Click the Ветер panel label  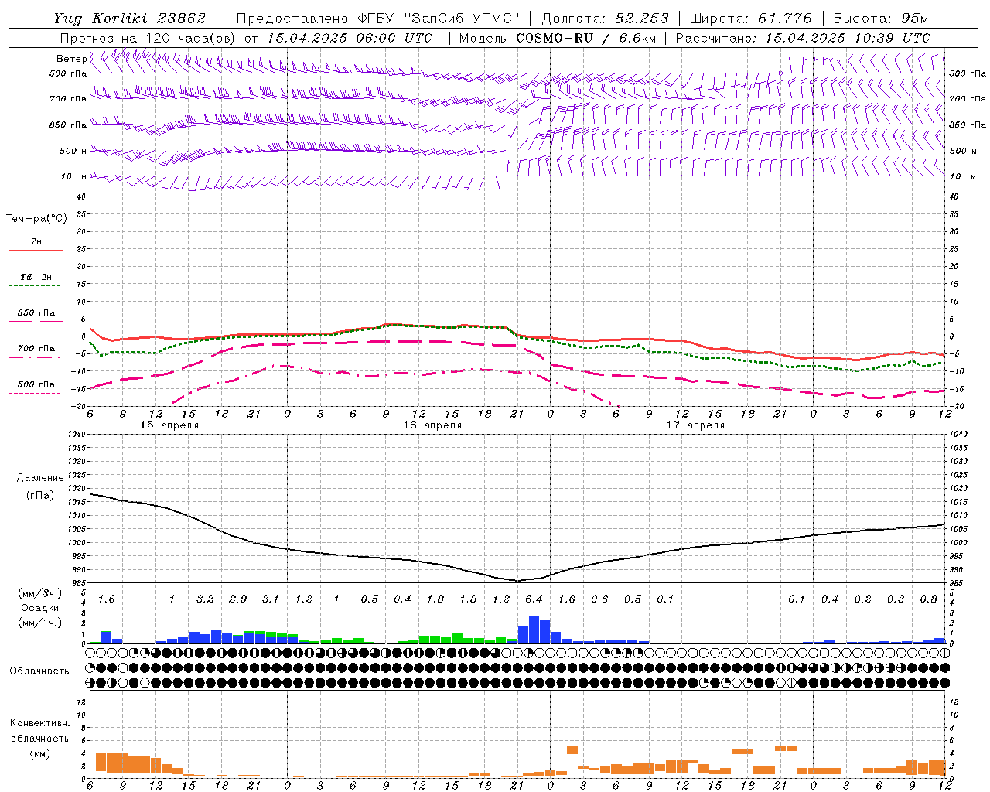[x=71, y=59]
